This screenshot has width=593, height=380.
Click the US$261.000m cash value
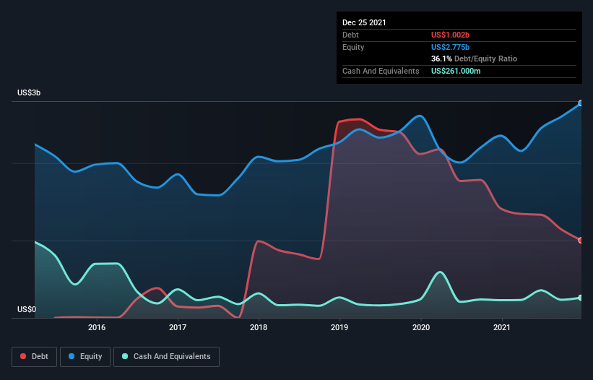tap(456, 71)
